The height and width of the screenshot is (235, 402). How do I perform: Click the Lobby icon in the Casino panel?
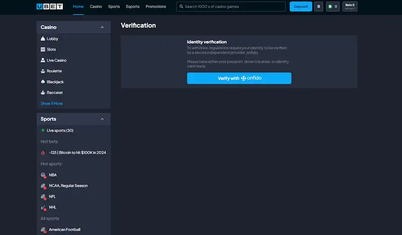coord(43,39)
